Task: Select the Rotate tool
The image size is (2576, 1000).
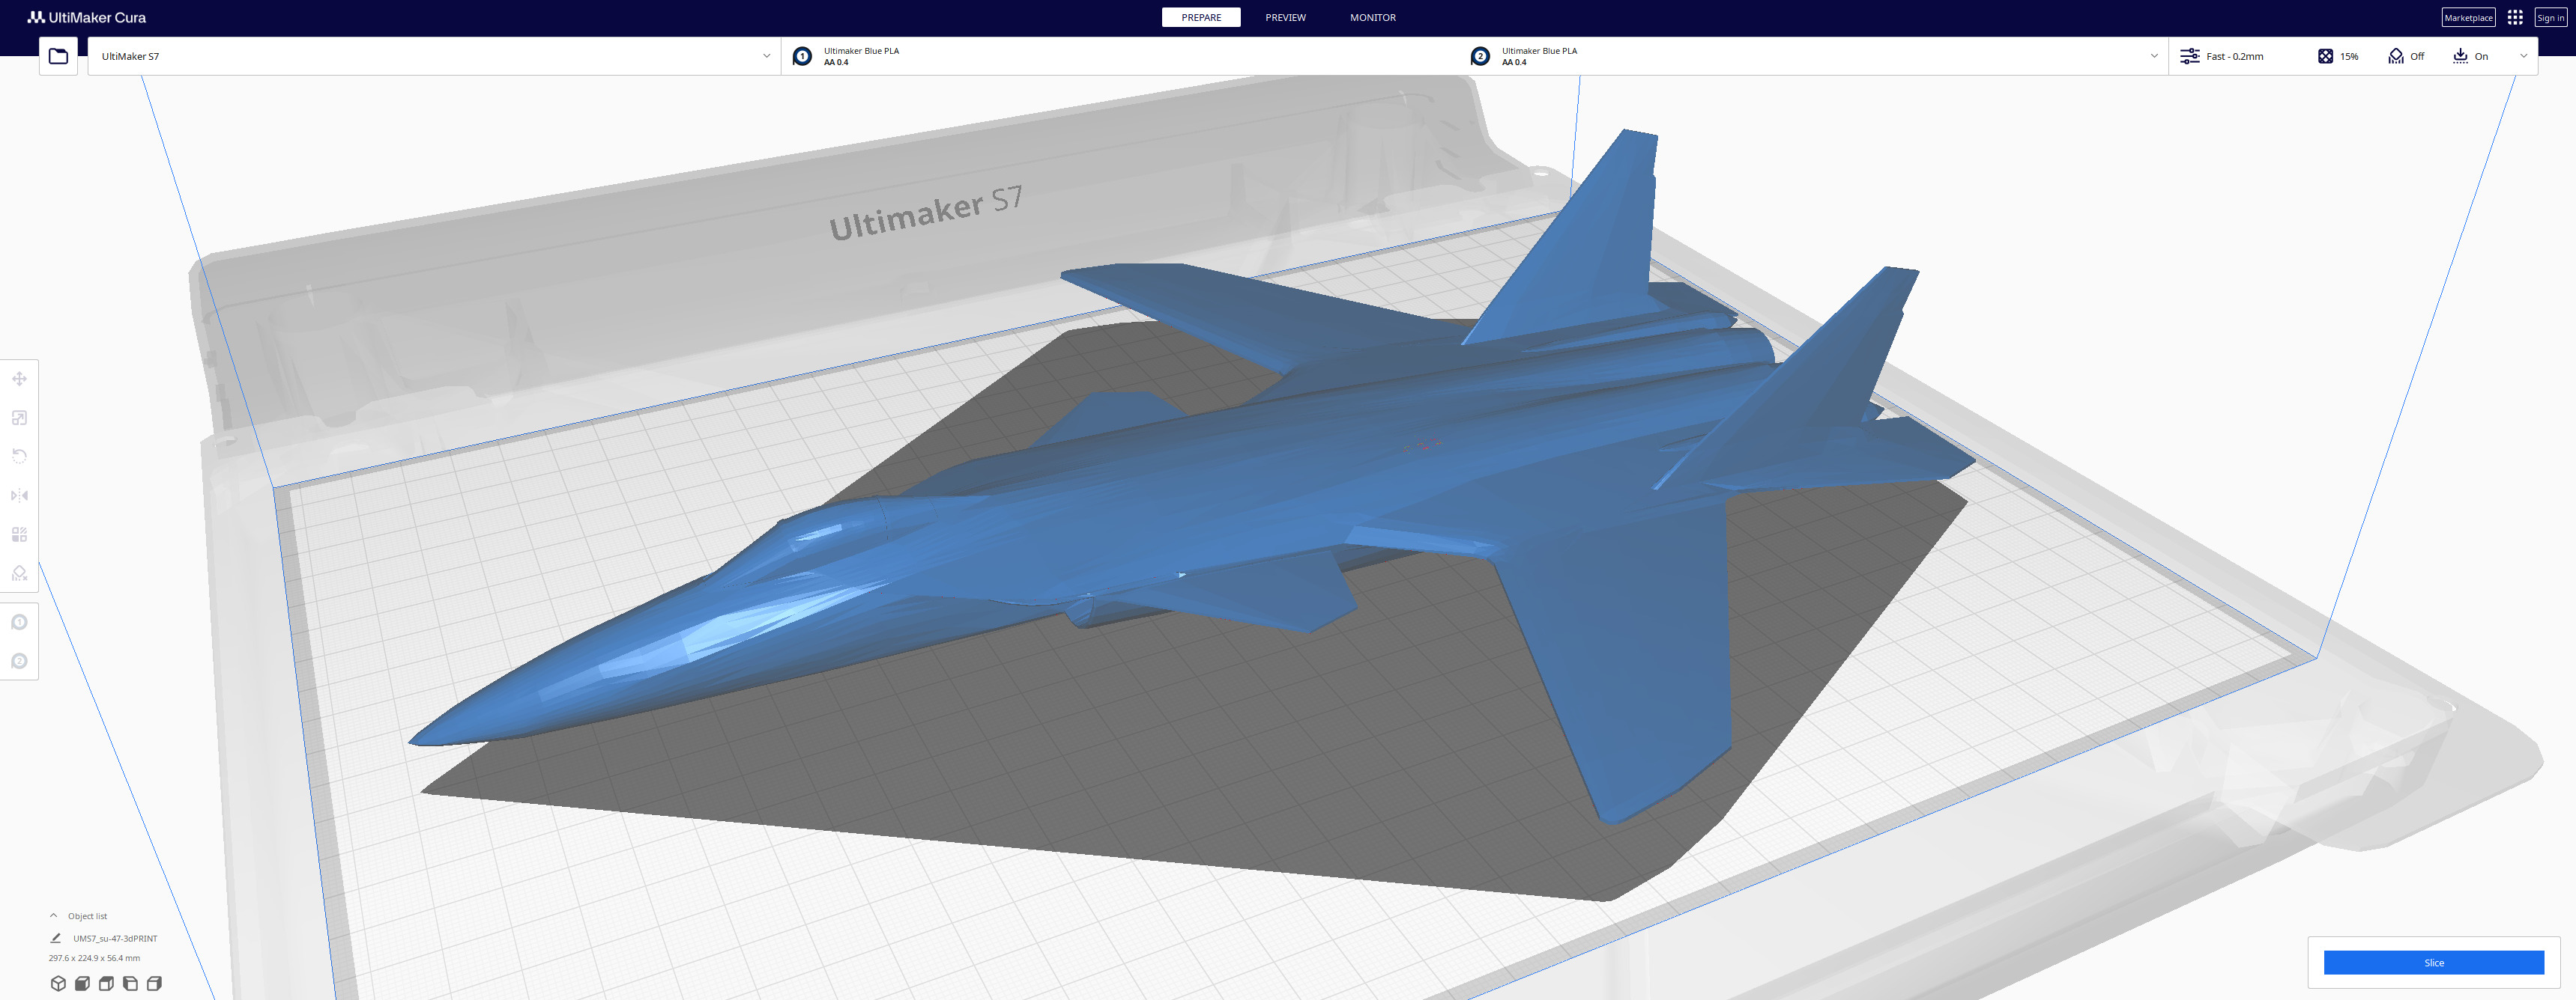Action: [x=19, y=457]
